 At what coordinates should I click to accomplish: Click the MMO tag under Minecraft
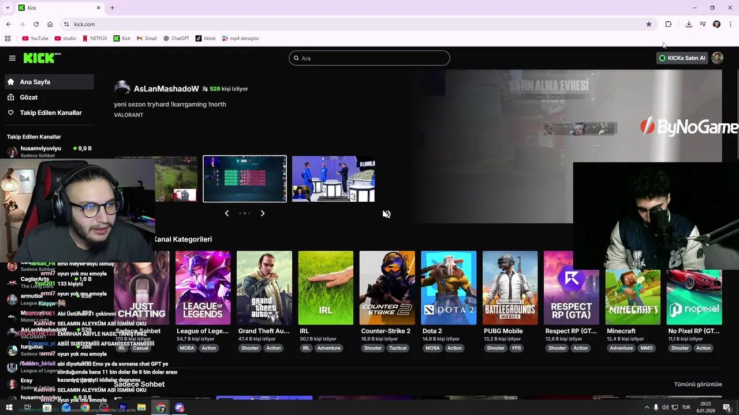coord(646,348)
